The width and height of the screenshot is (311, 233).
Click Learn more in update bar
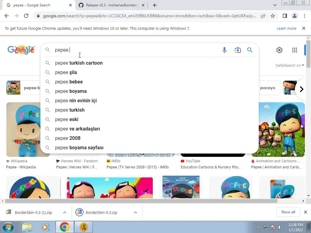coord(286,28)
